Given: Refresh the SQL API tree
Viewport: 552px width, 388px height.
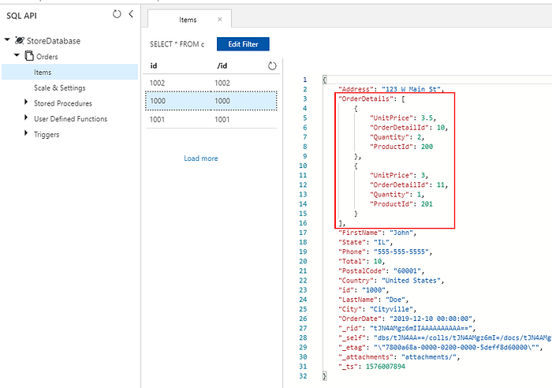Looking at the screenshot, I should [x=117, y=14].
